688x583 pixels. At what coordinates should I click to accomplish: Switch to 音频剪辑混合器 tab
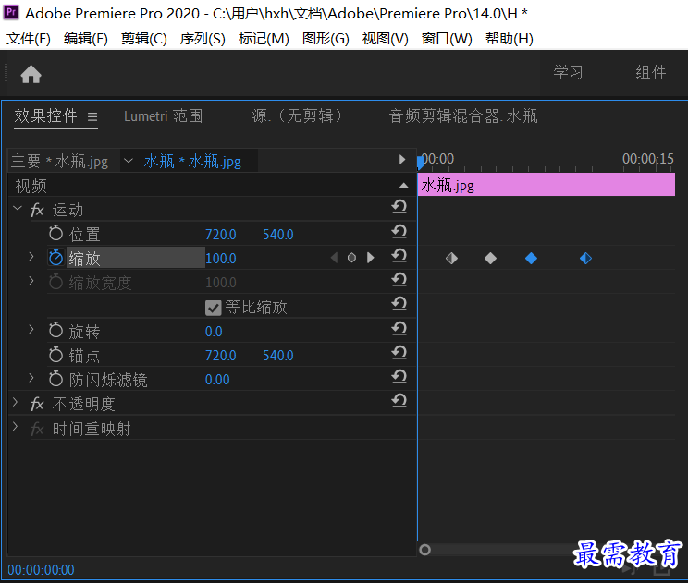463,116
